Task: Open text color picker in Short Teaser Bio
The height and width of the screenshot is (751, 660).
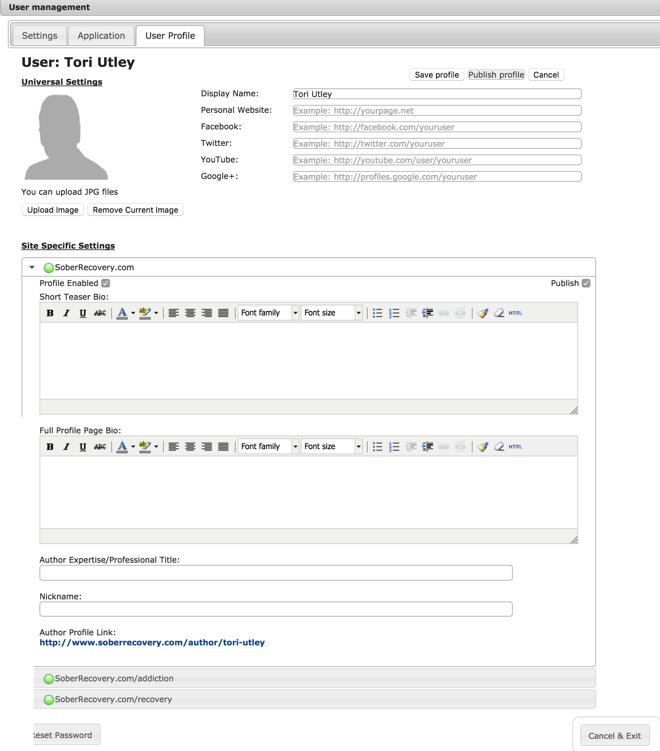Action: (133, 313)
